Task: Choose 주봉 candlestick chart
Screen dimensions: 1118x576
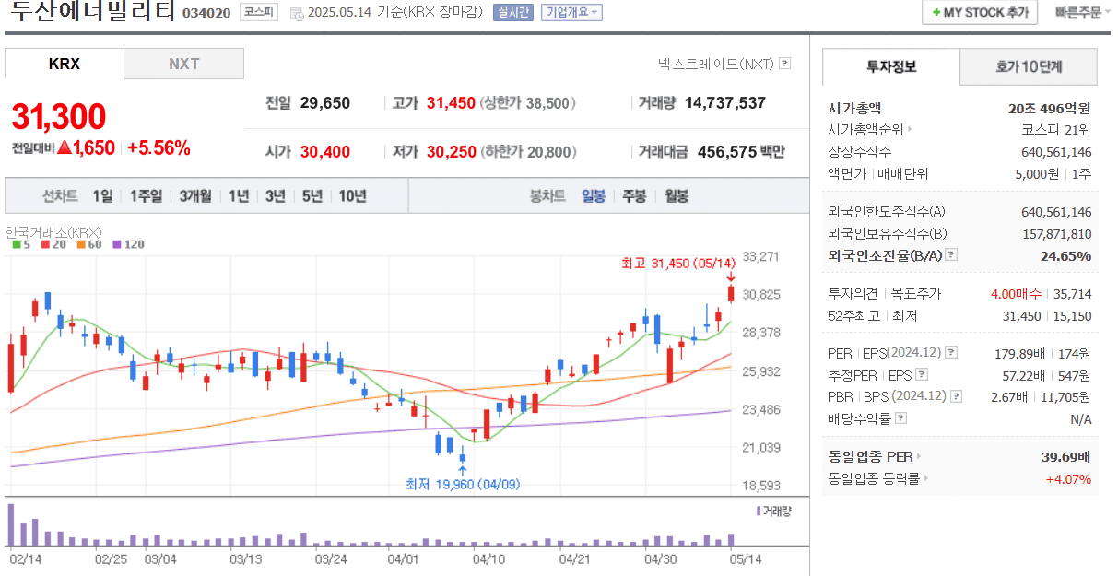Action: tap(634, 195)
